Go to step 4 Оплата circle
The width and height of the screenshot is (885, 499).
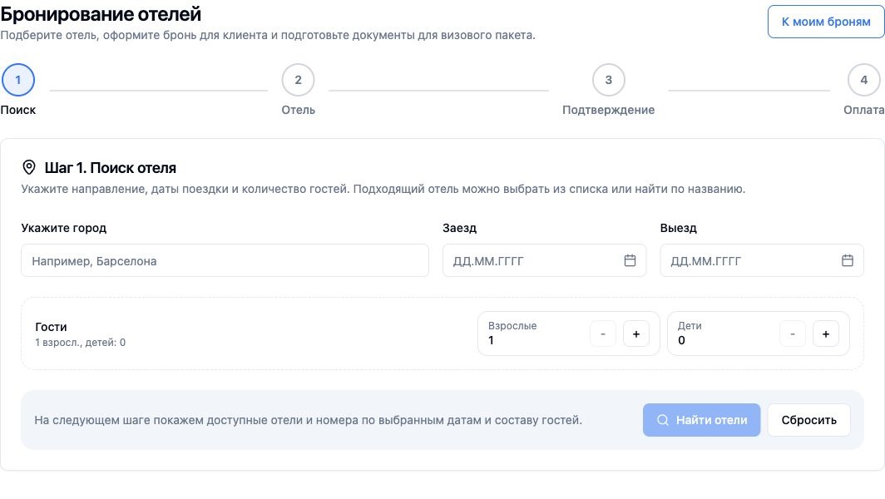pos(863,80)
